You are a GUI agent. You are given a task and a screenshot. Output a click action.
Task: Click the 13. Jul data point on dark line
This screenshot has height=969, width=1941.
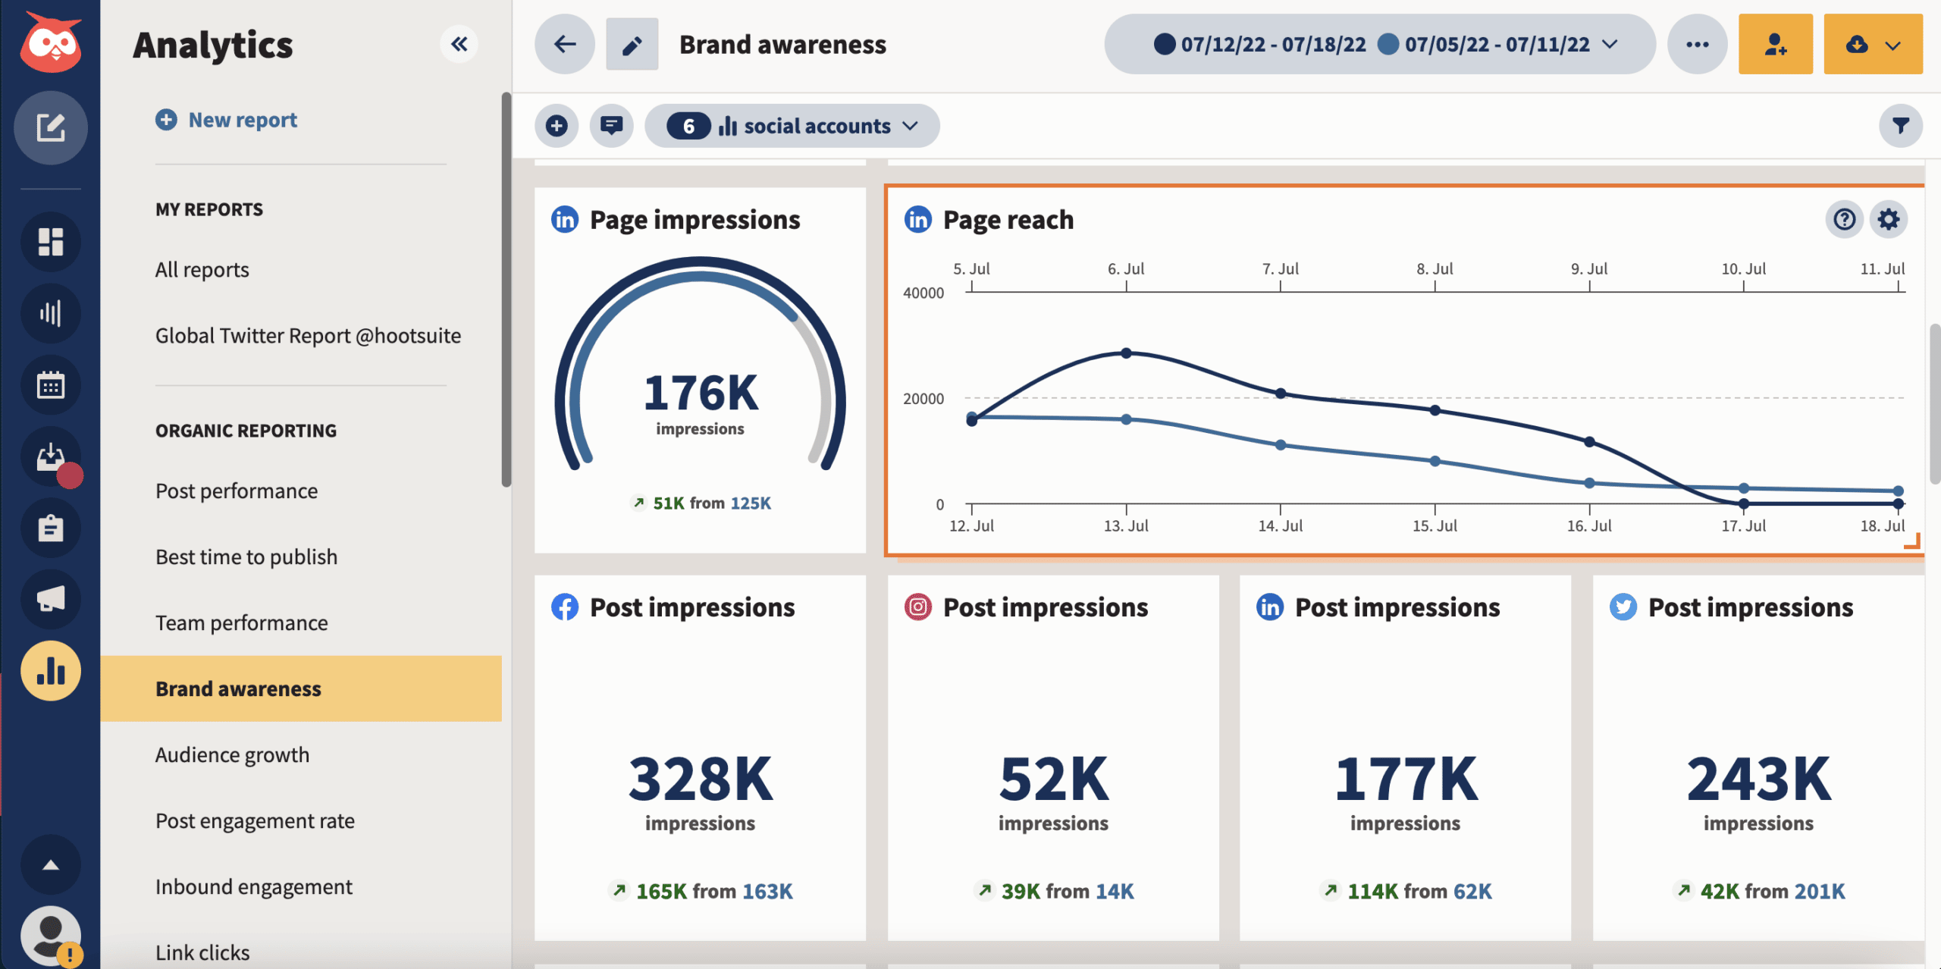(x=1126, y=353)
